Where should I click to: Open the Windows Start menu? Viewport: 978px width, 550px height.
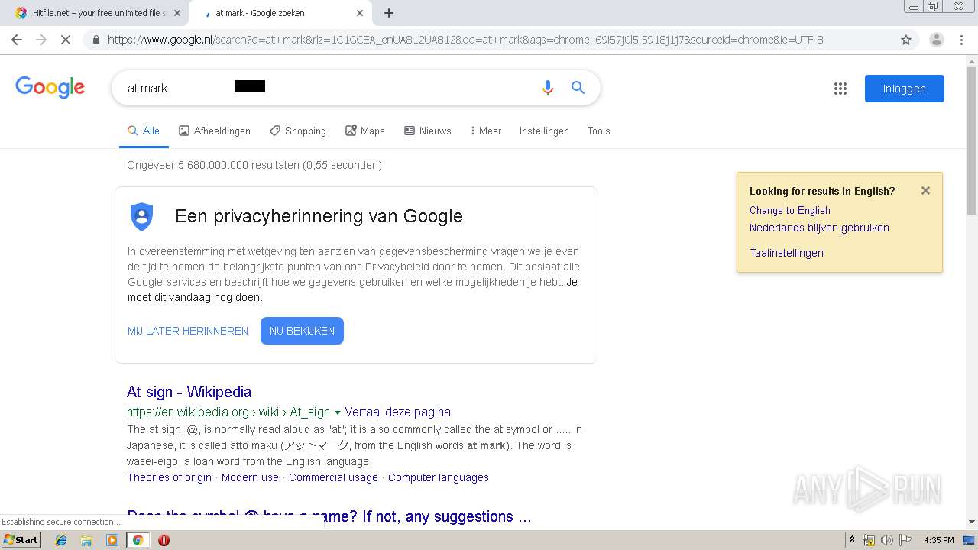coord(21,539)
